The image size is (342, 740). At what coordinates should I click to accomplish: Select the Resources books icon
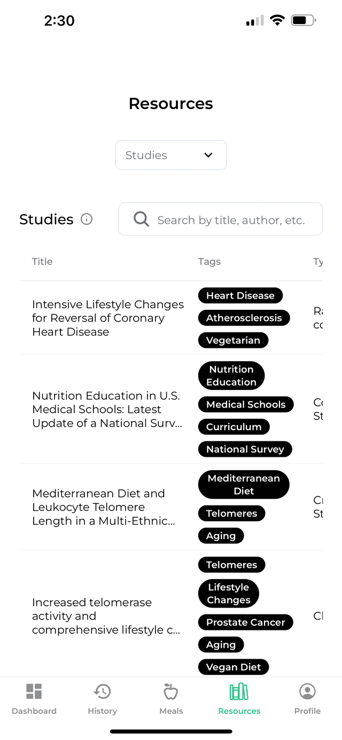[239, 691]
